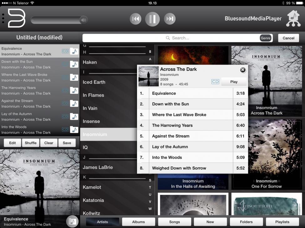Click the Search field
305x228 pixels.
177,38
